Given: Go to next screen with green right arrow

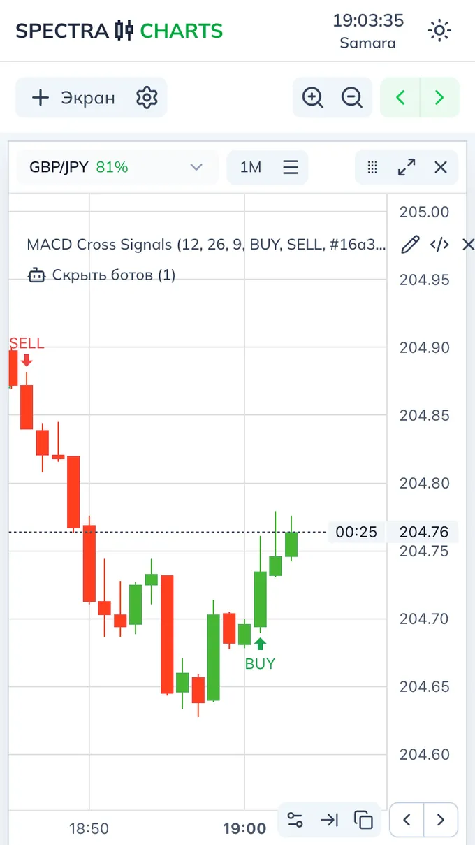Looking at the screenshot, I should click(439, 98).
